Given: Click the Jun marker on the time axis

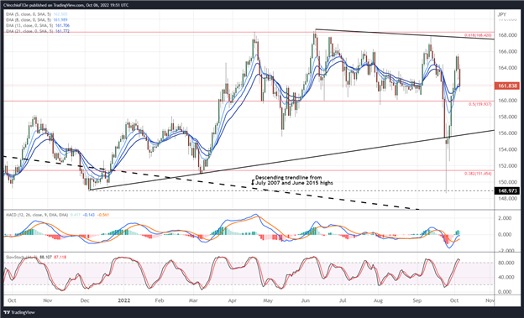Looking at the screenshot, I should coord(305,300).
